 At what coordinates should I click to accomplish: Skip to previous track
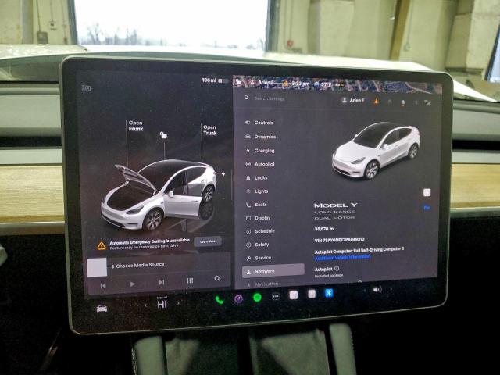tap(103, 286)
